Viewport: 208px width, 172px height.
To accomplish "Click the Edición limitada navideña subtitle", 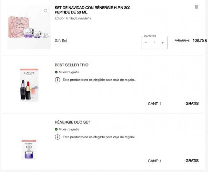I will [73, 18].
